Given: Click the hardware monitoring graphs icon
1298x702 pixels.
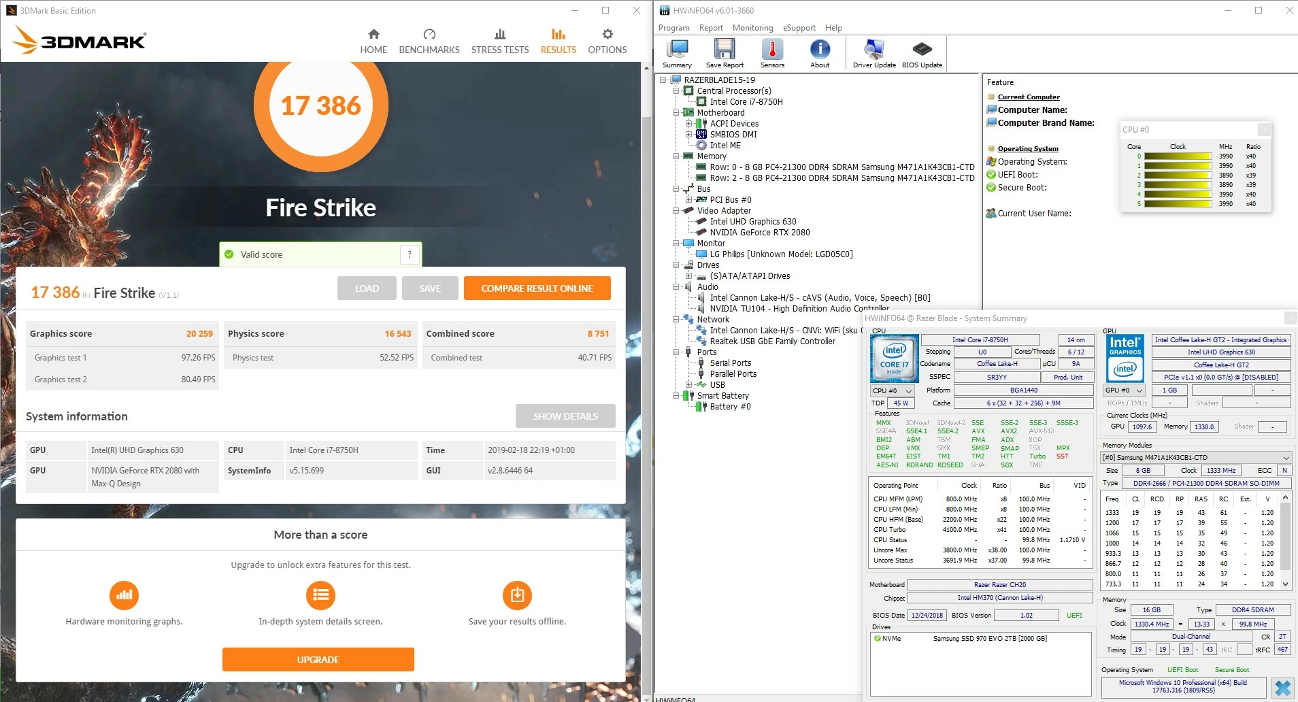Looking at the screenshot, I should pyautogui.click(x=124, y=595).
